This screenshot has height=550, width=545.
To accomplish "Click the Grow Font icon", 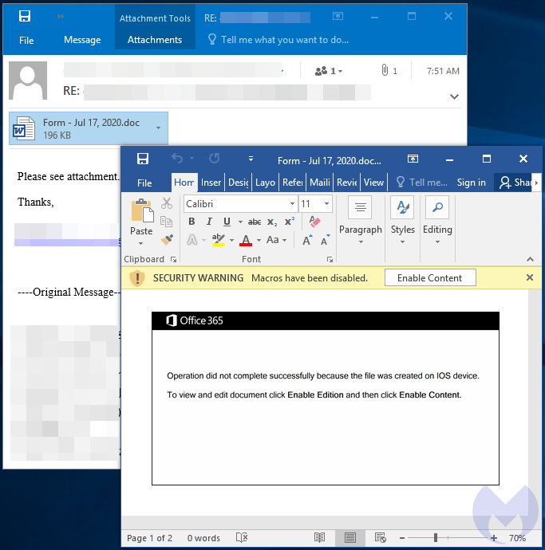I will tap(306, 240).
